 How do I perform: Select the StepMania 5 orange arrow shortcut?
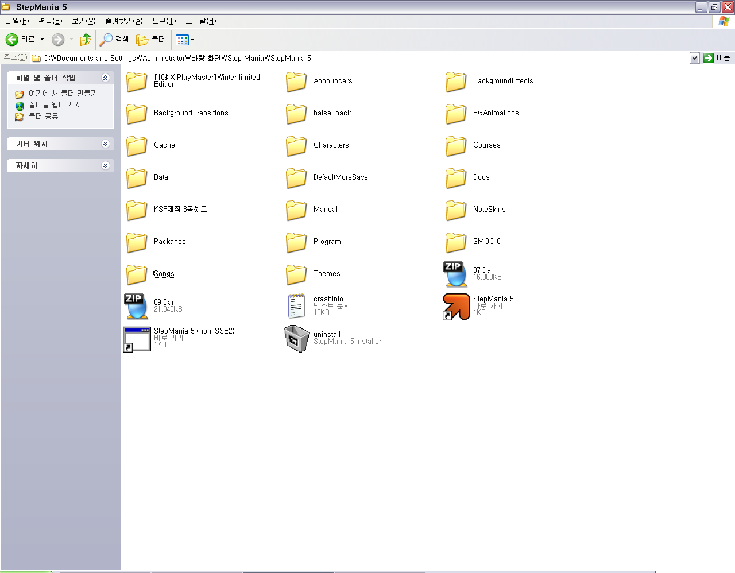click(456, 307)
